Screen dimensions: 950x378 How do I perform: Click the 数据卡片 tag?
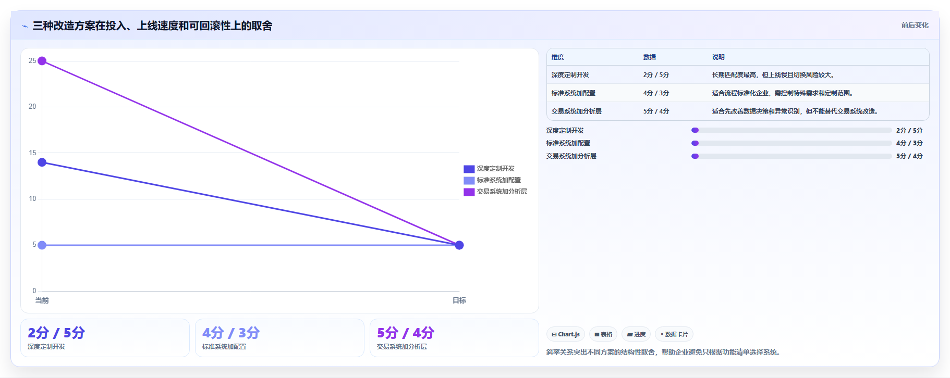click(x=674, y=334)
